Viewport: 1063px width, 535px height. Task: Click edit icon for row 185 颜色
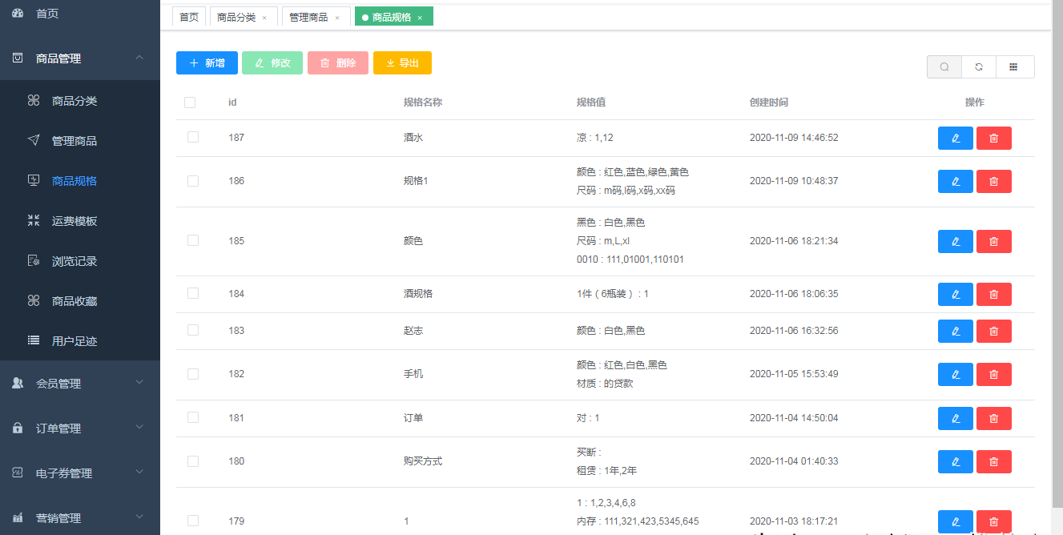point(955,242)
